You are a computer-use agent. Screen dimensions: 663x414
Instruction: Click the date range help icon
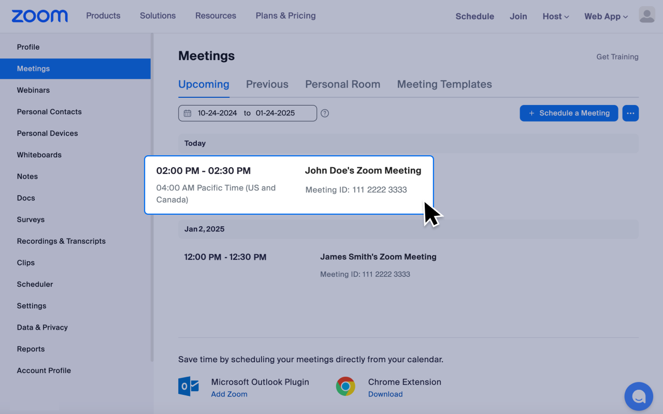325,113
